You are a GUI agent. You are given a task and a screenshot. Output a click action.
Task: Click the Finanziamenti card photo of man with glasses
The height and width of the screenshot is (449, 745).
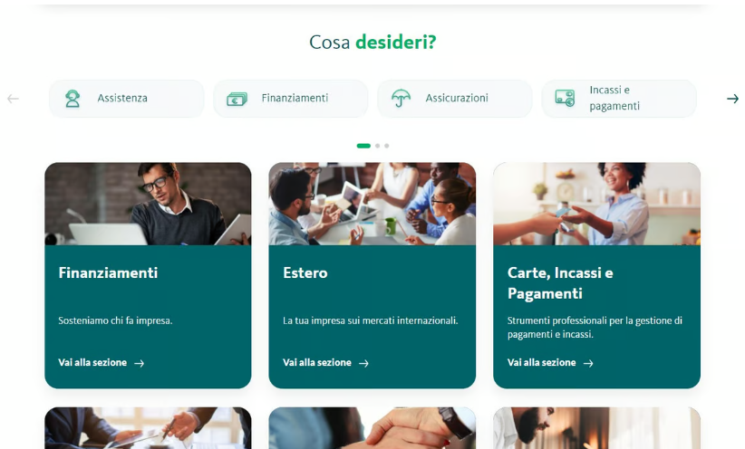[x=148, y=204]
